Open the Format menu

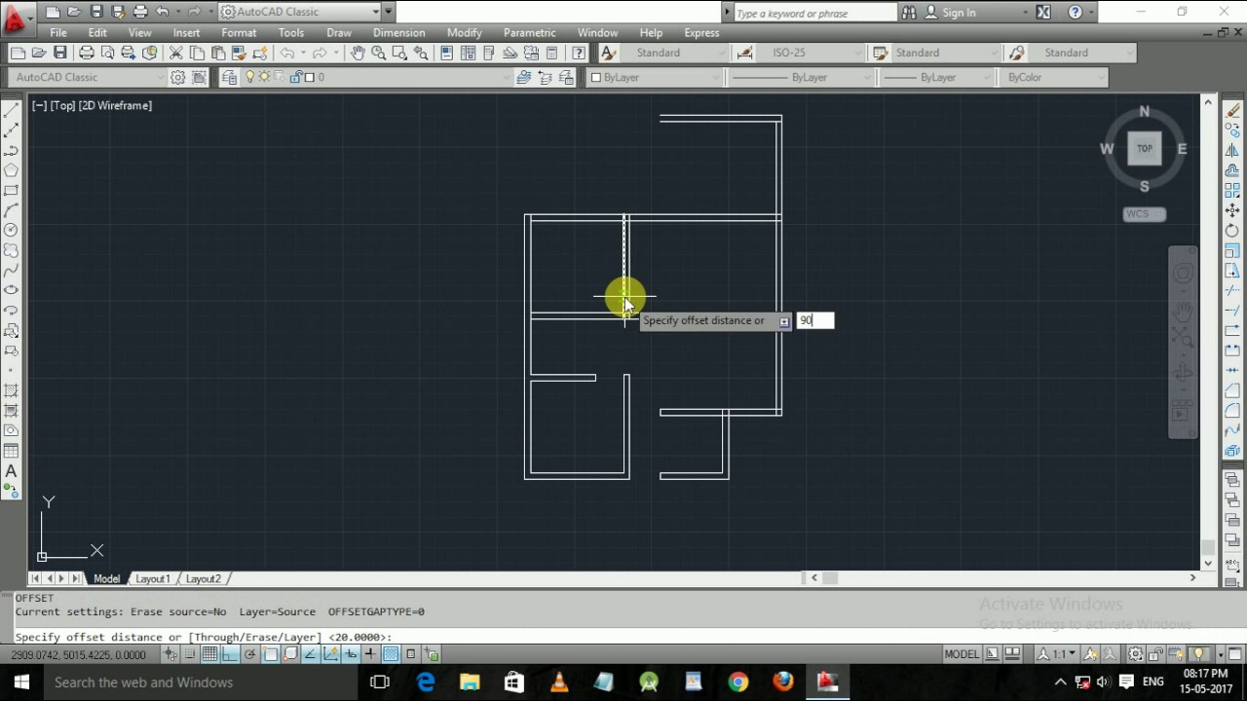coord(239,32)
